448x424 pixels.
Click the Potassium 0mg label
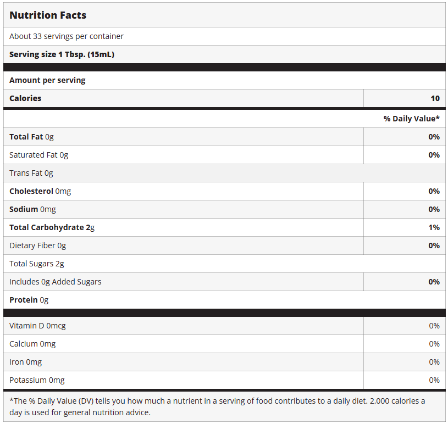pyautogui.click(x=37, y=380)
